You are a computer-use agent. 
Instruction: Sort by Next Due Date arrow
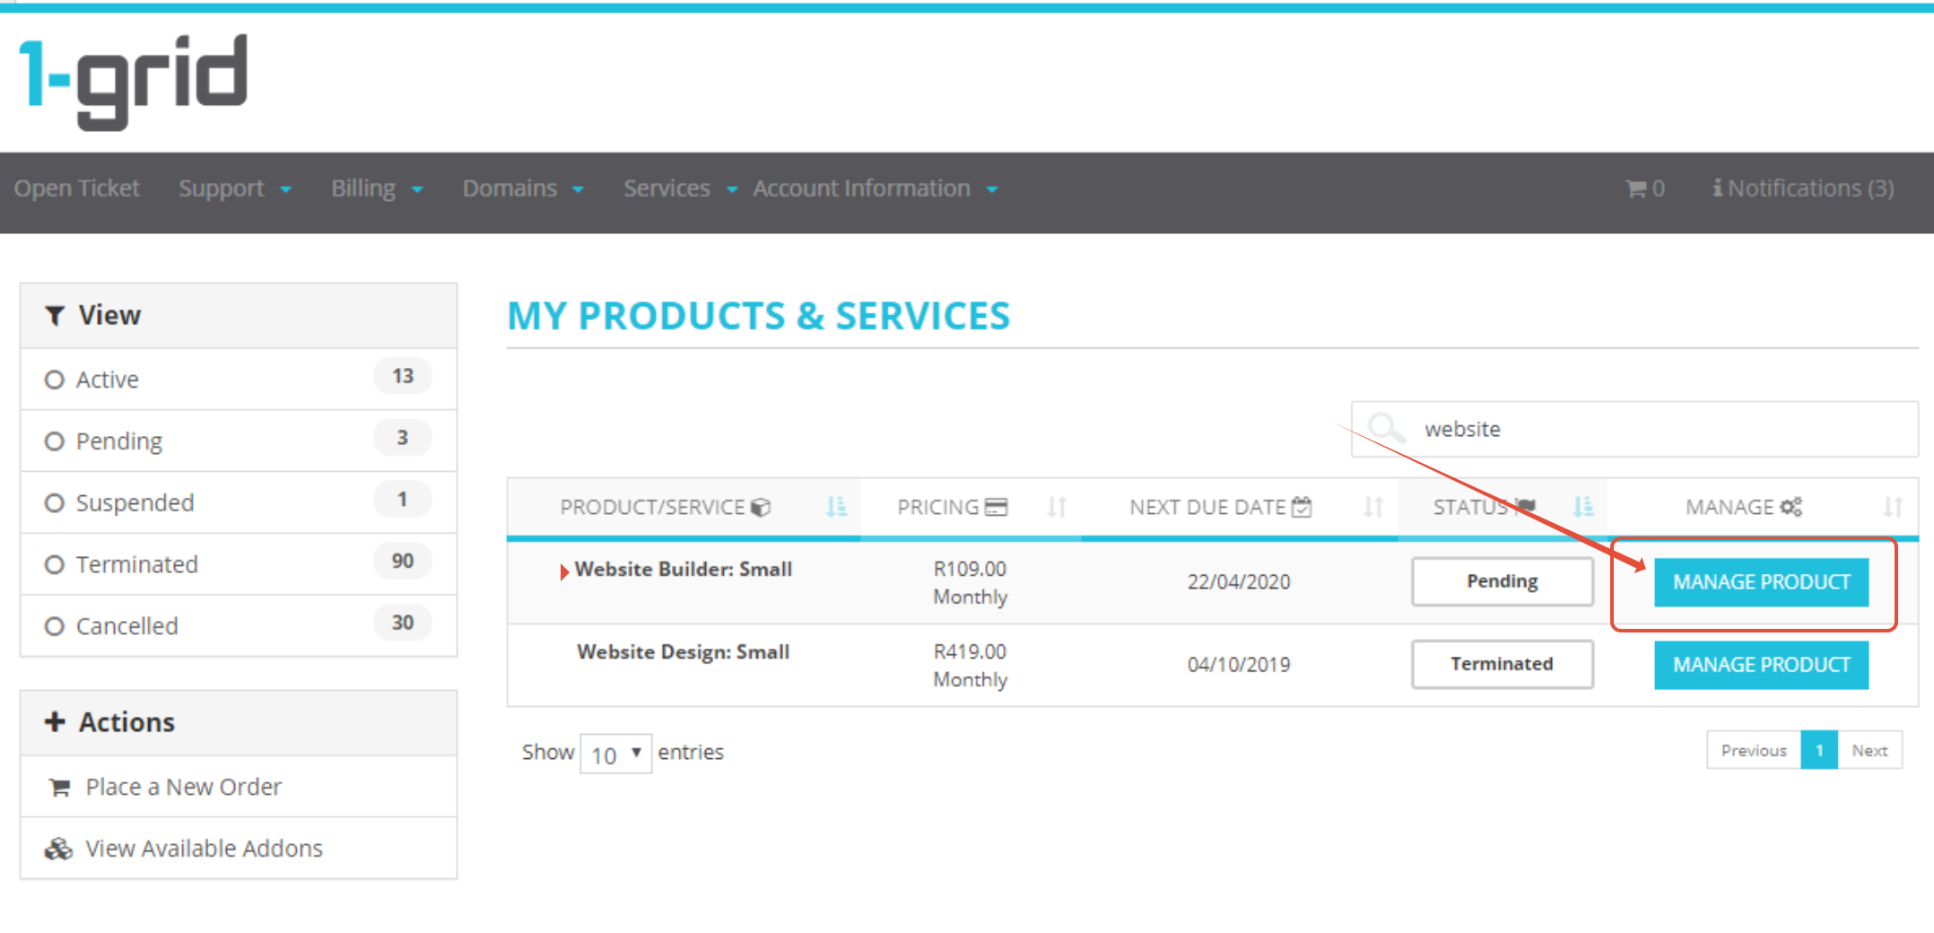click(1372, 507)
